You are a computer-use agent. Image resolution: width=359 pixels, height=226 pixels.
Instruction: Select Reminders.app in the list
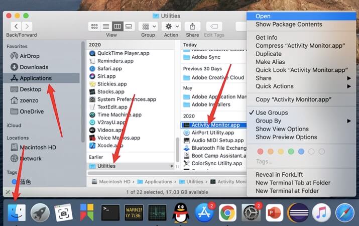tap(111, 61)
